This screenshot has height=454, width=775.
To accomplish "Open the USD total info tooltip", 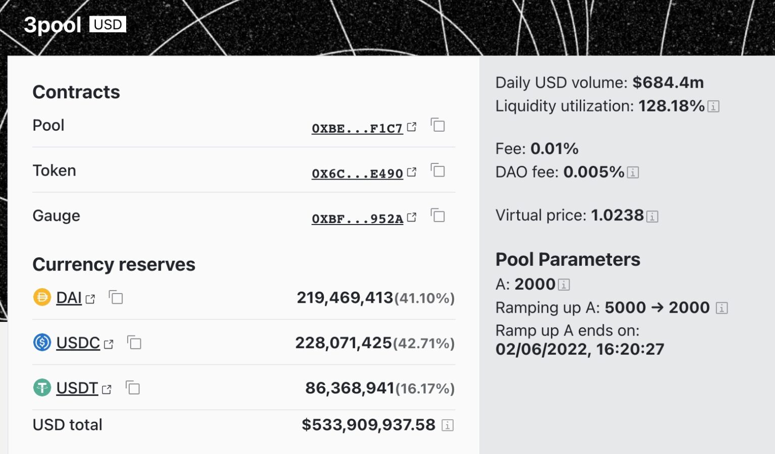I will tap(448, 425).
